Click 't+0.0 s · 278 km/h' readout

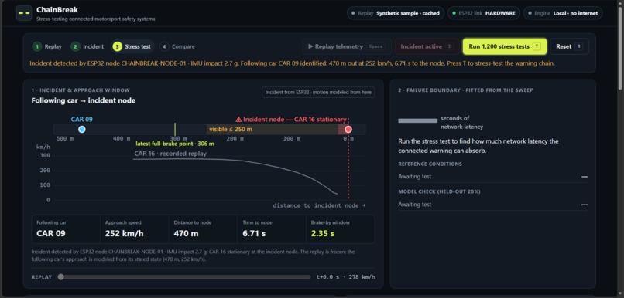(345, 277)
